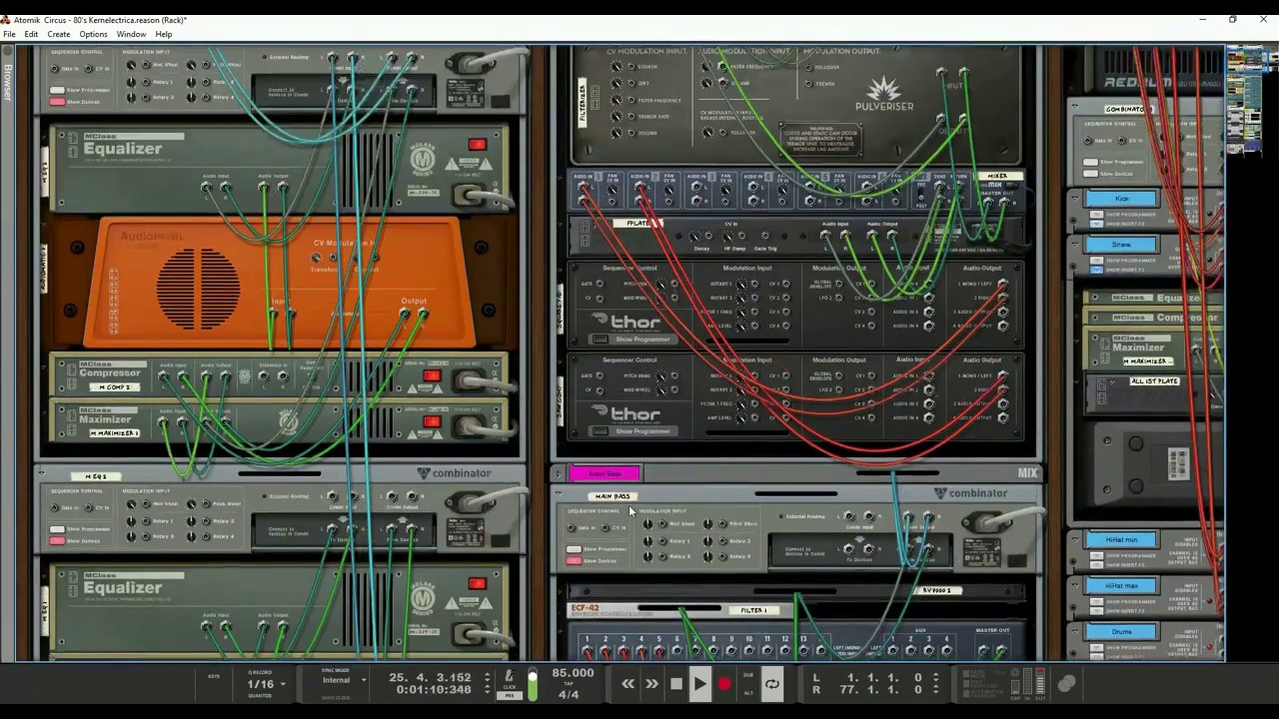Rewind the song position
The height and width of the screenshot is (719, 1279).
point(628,684)
